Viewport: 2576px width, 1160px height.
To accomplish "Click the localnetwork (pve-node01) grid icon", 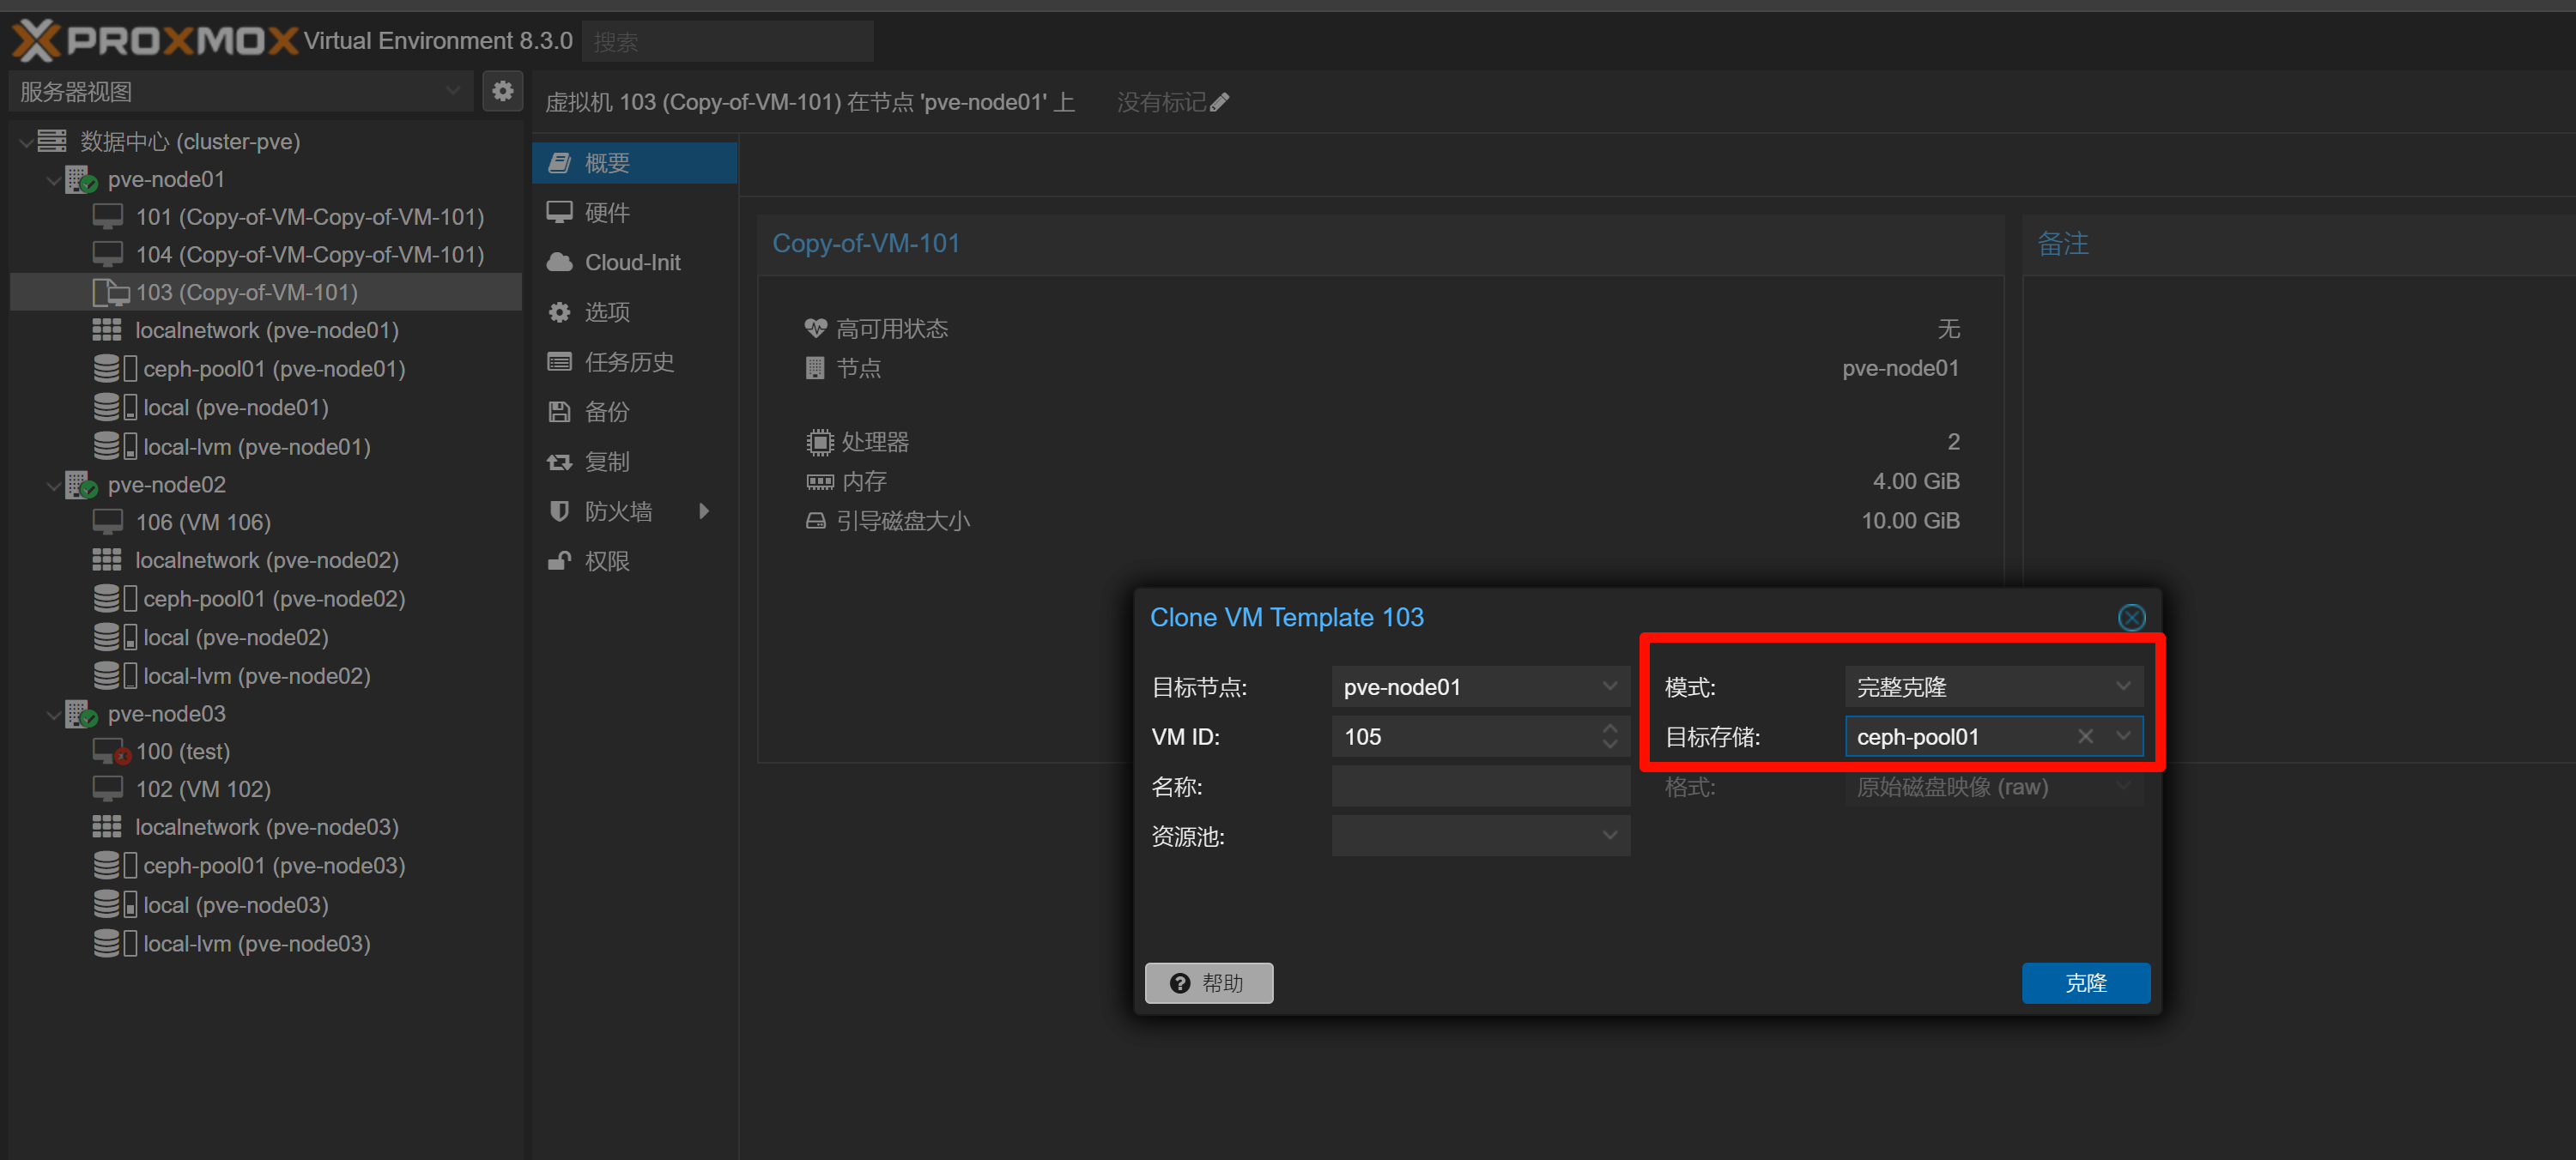I will coord(107,329).
